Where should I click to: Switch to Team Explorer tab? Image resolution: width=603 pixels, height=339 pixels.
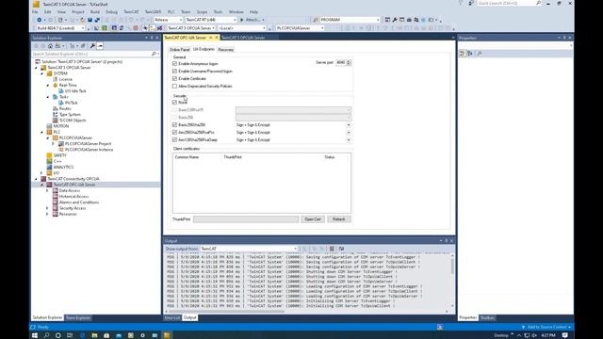pyautogui.click(x=78, y=318)
